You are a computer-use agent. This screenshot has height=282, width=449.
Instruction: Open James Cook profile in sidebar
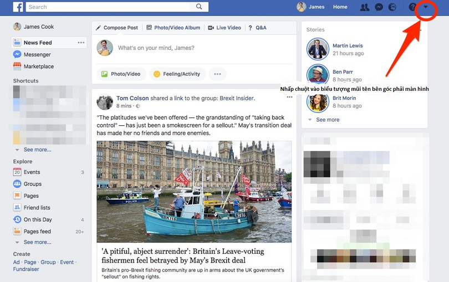33,27
